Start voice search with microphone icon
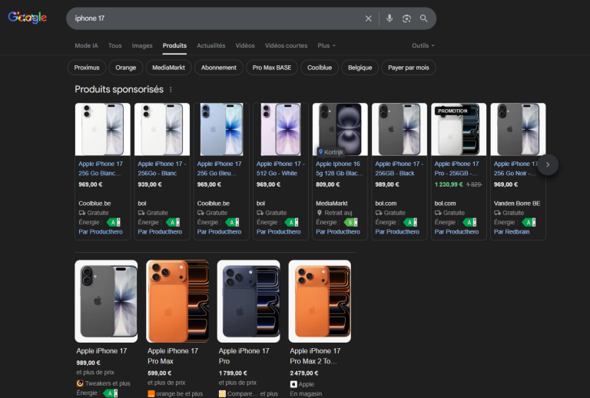Viewport: 590px width, 398px height. (x=389, y=18)
